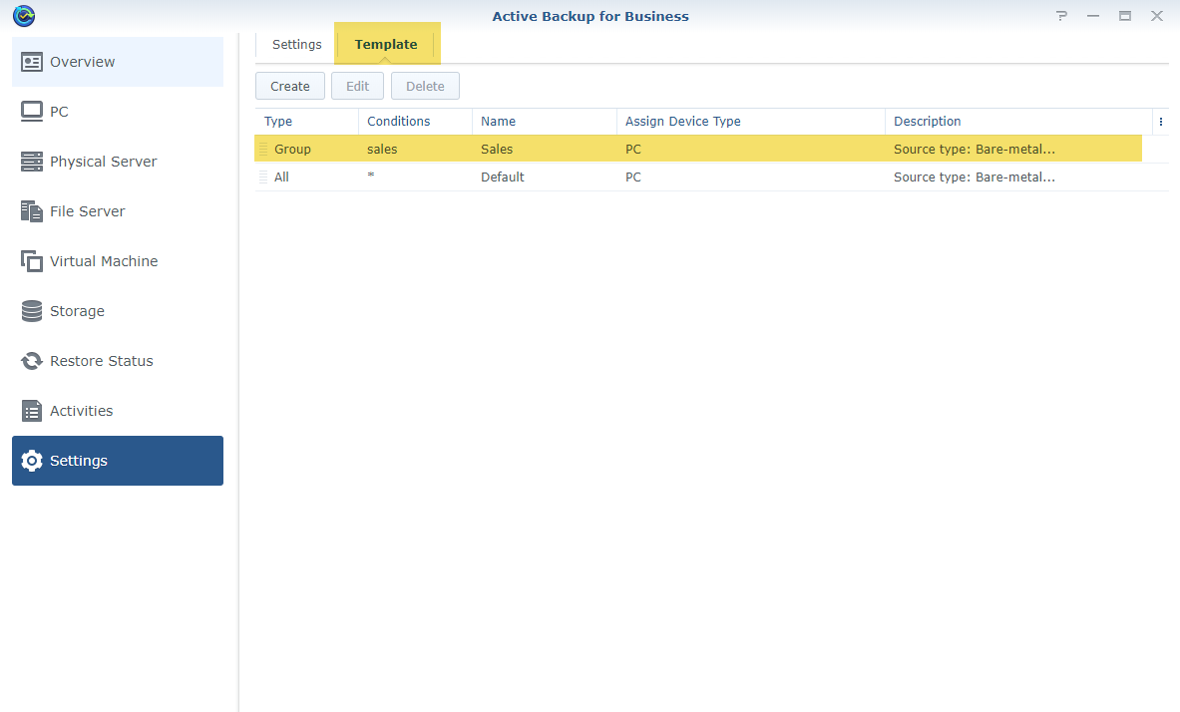Screen dimensions: 1180x712
Task: Open Physical Server section
Action: (x=118, y=162)
